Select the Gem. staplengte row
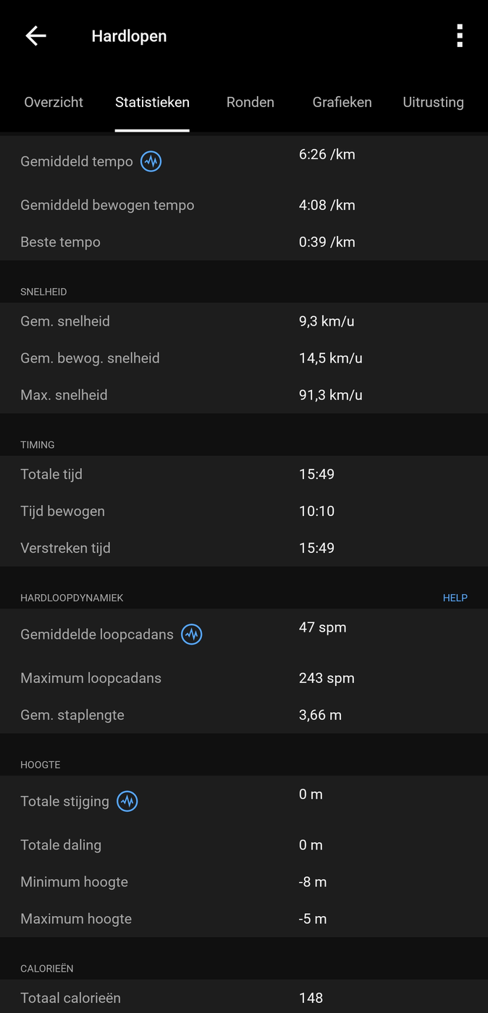 [x=244, y=716]
